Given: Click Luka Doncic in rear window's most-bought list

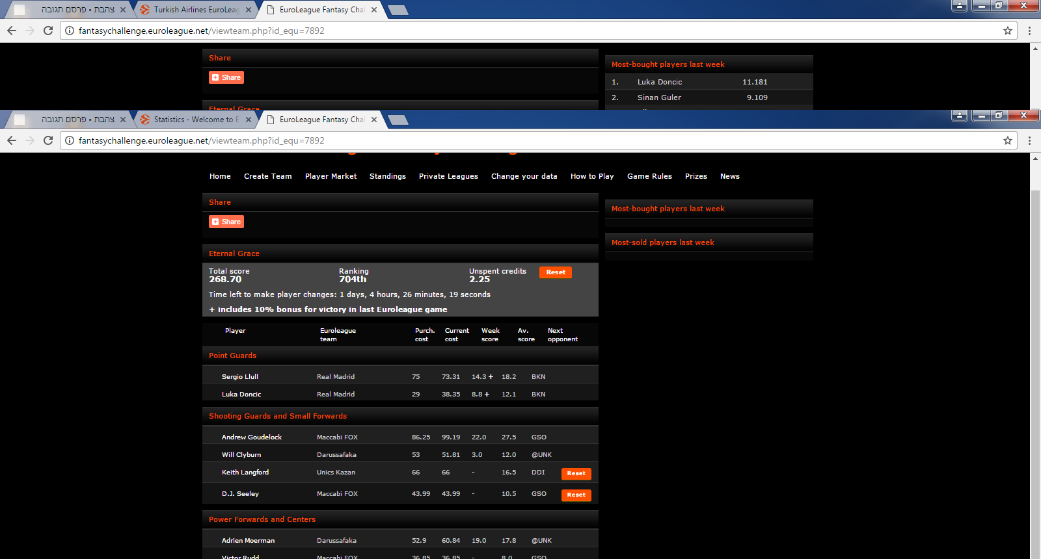Looking at the screenshot, I should pos(660,82).
